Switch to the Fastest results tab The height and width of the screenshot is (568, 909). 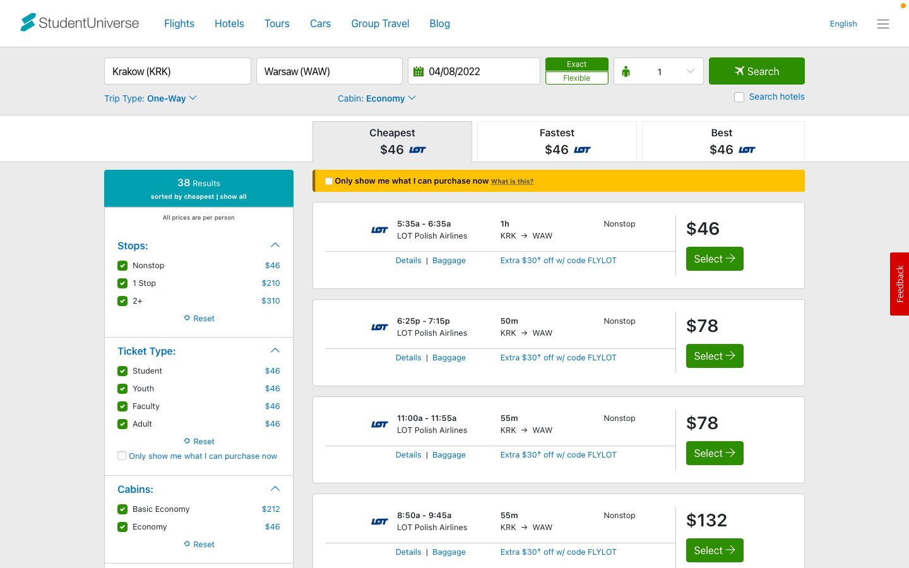click(557, 141)
